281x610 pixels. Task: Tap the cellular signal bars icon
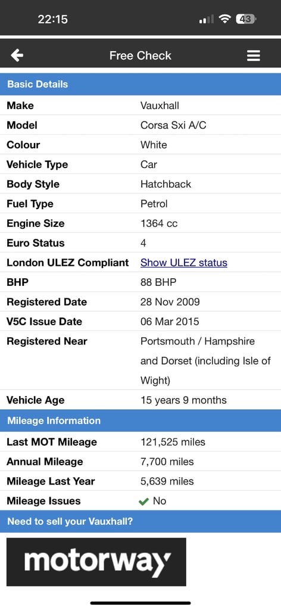coord(207,19)
